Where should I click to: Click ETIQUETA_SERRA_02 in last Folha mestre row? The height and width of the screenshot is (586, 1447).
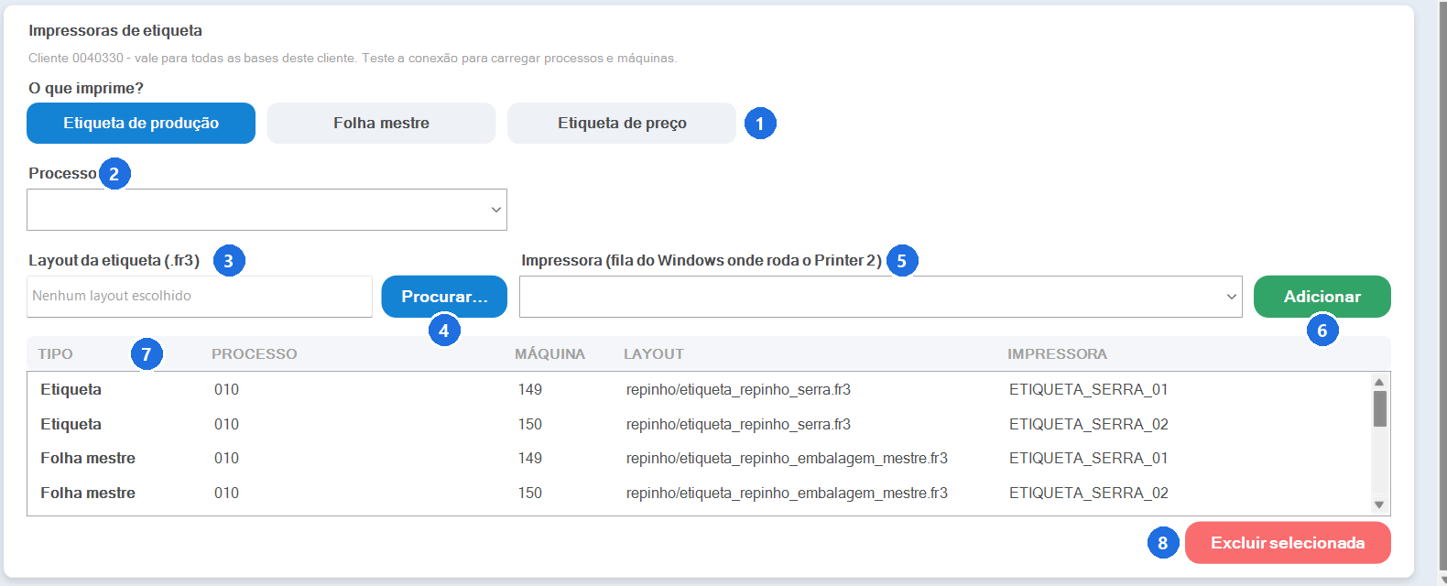coord(1088,493)
